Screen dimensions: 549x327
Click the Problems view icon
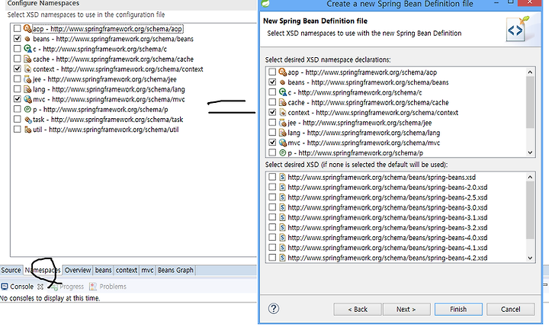pos(93,287)
